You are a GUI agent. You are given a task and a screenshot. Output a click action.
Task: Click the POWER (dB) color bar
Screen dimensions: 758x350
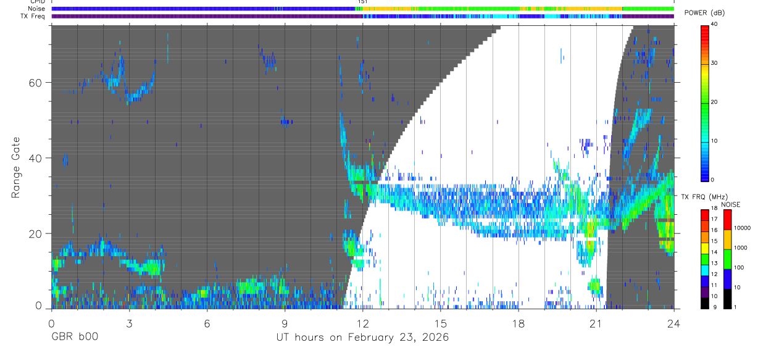click(x=704, y=102)
